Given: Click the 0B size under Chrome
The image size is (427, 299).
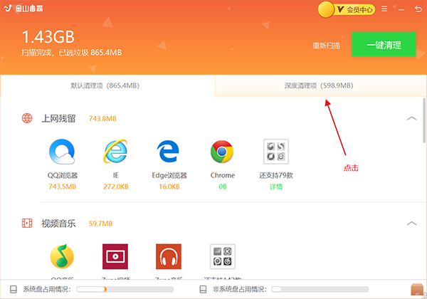Looking at the screenshot, I should coord(223,187).
